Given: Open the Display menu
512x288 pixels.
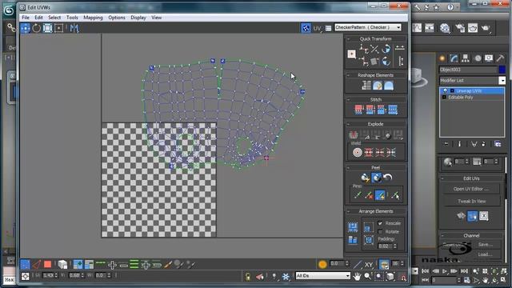Looking at the screenshot, I should [x=138, y=18].
